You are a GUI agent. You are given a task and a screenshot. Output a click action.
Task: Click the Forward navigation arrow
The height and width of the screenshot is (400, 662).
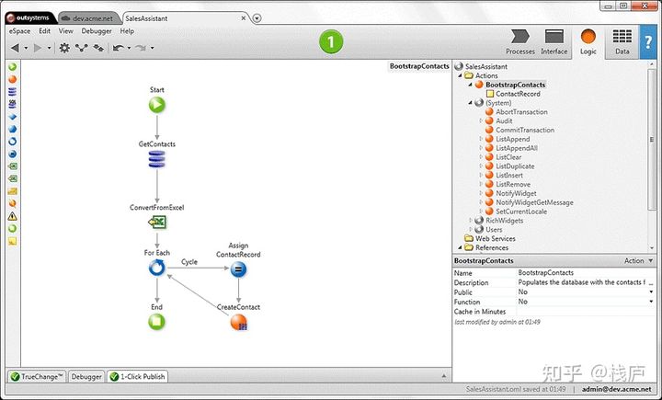point(38,48)
